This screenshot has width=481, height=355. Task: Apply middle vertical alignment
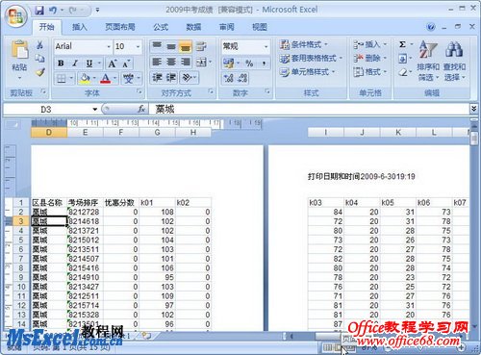coord(171,46)
